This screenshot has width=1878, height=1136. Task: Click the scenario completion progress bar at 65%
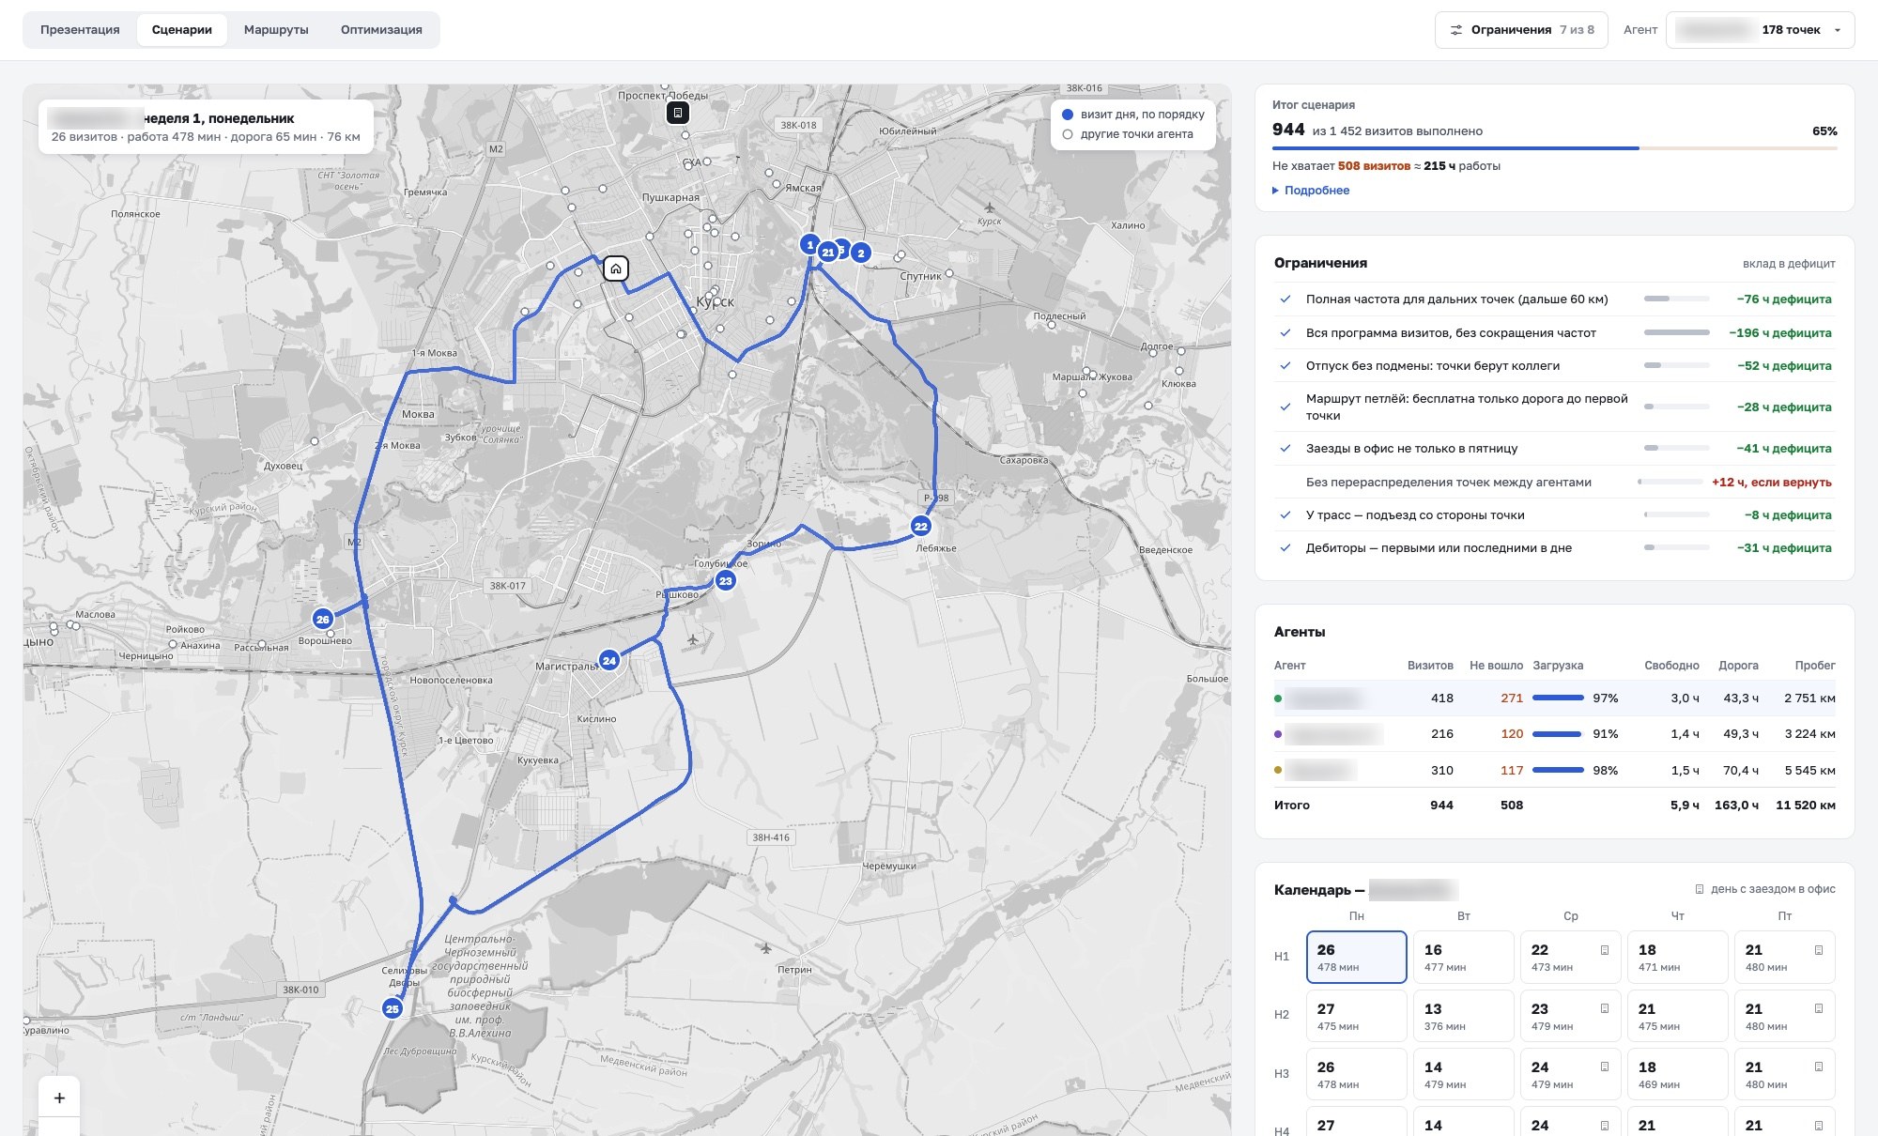pos(1554,147)
